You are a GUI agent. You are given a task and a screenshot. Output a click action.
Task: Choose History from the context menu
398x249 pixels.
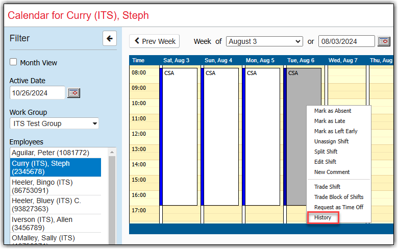coord(323,217)
